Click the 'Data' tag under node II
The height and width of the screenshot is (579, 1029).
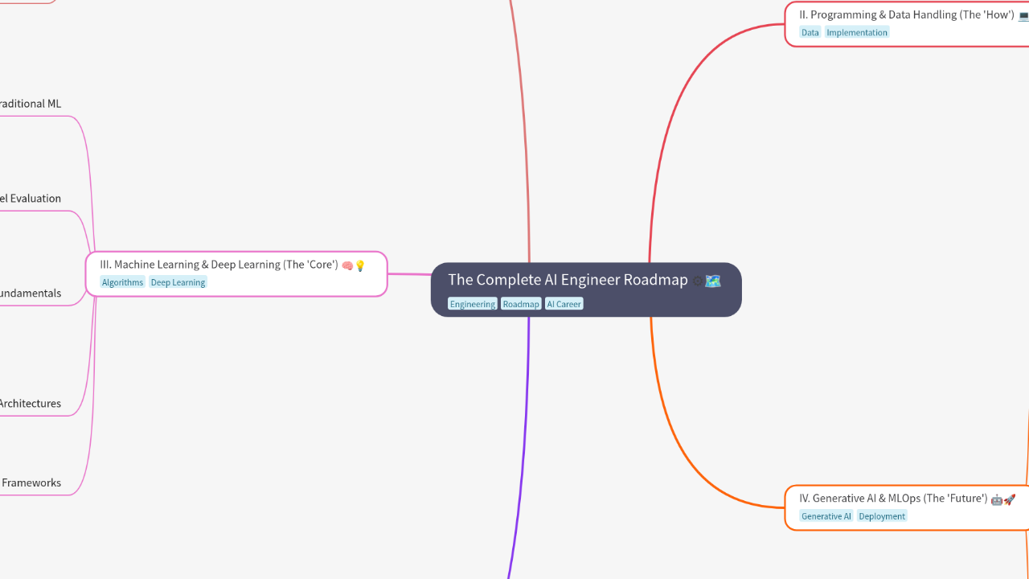point(810,33)
